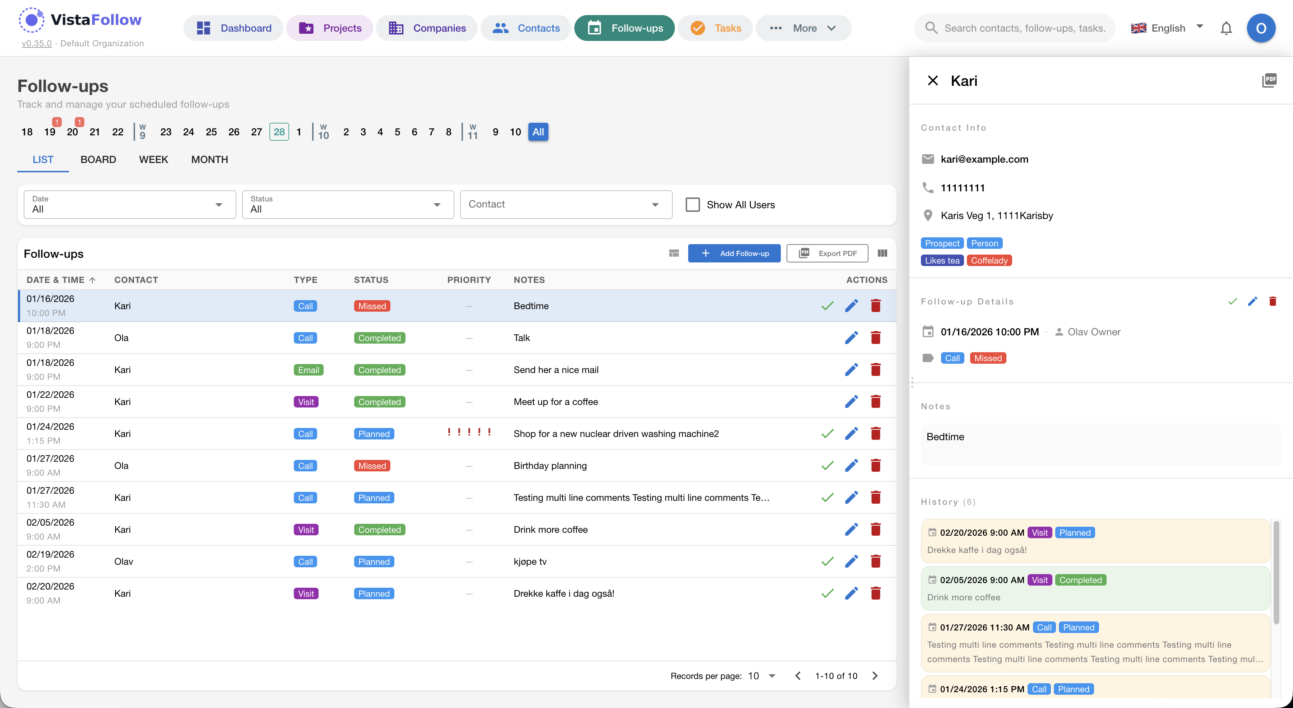Edit the Birthday planning follow-up
The width and height of the screenshot is (1293, 708).
(851, 466)
